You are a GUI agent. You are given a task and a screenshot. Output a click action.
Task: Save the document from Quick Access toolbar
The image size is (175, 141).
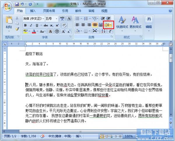point(17,4)
